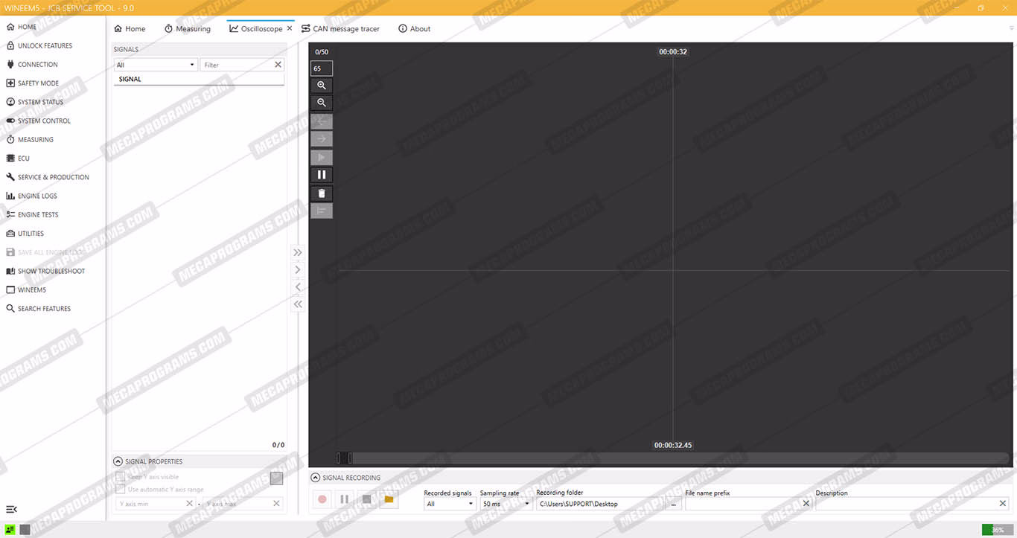The width and height of the screenshot is (1017, 538).
Task: Zoom in on the oscilloscope chart
Action: [322, 86]
